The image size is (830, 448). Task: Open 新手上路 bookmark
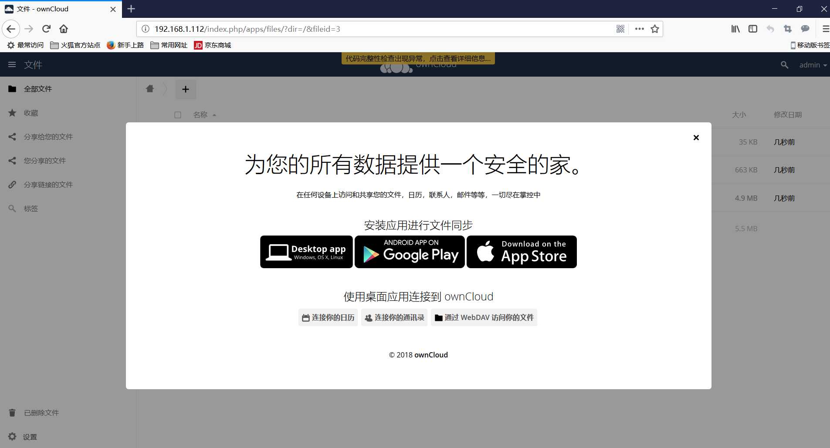click(125, 45)
